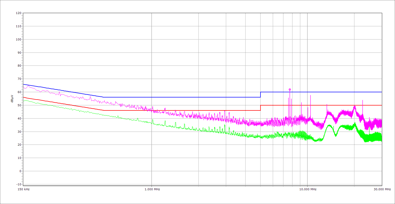
Task: Click the 120 value on the y-axis
Action: click(x=18, y=13)
